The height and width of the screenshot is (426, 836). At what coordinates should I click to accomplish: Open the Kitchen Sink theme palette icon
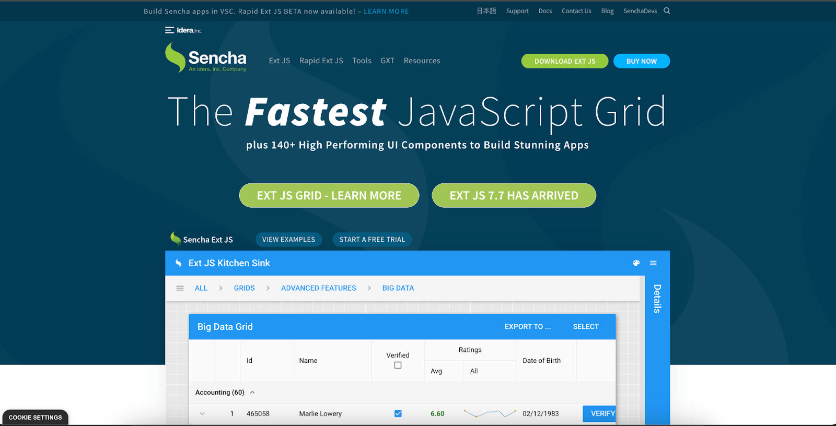636,263
